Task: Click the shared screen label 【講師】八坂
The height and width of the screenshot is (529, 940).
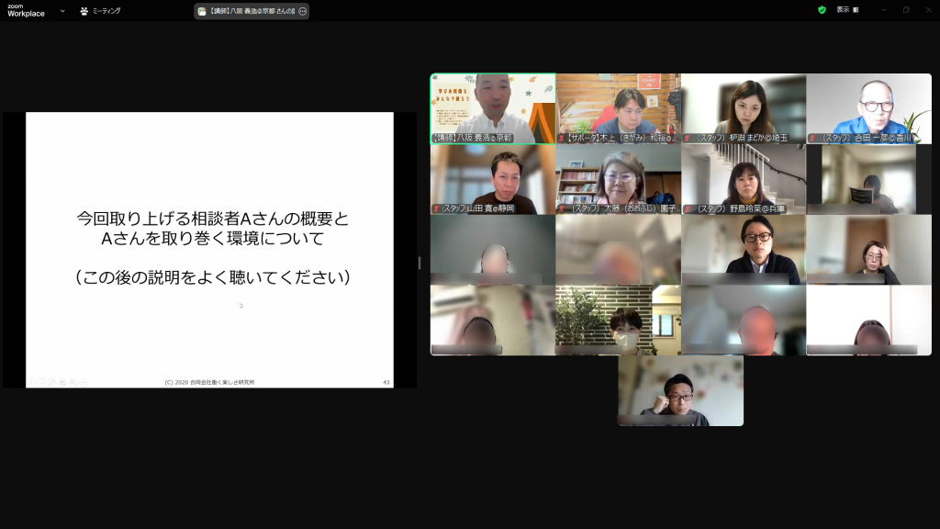Action: (246, 11)
